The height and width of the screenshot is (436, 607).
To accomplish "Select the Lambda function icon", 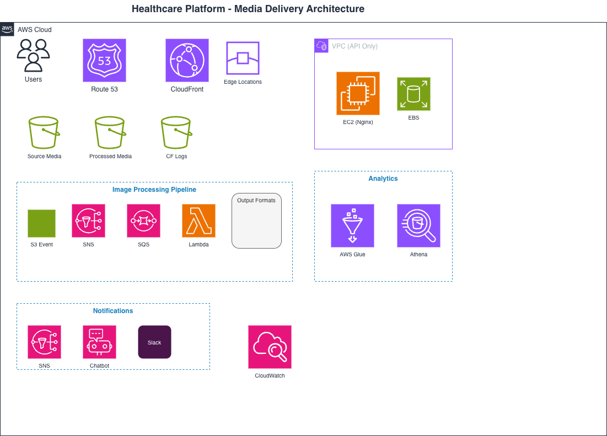I will pos(198,220).
